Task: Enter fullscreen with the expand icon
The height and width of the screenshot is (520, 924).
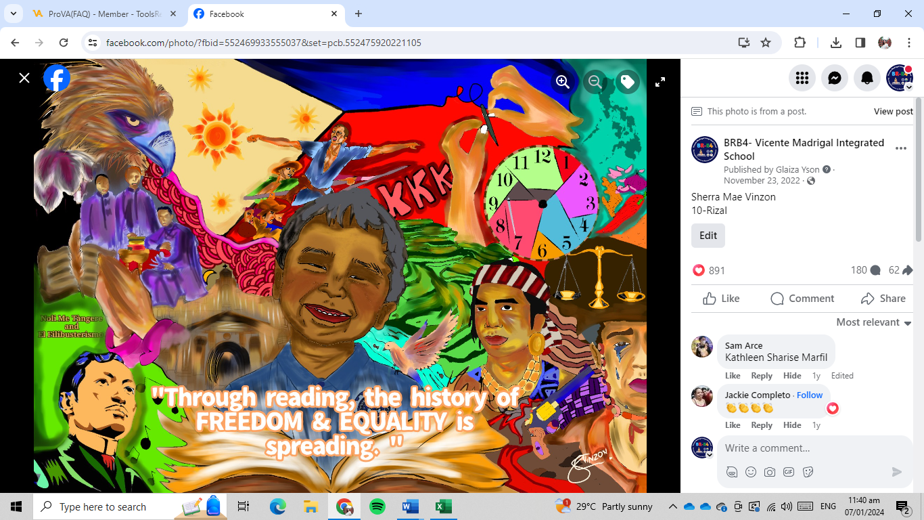Action: 660,81
